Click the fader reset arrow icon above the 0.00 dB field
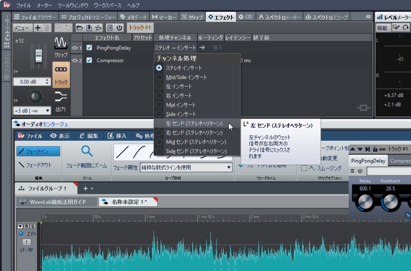411x271 pixels. (x=16, y=71)
